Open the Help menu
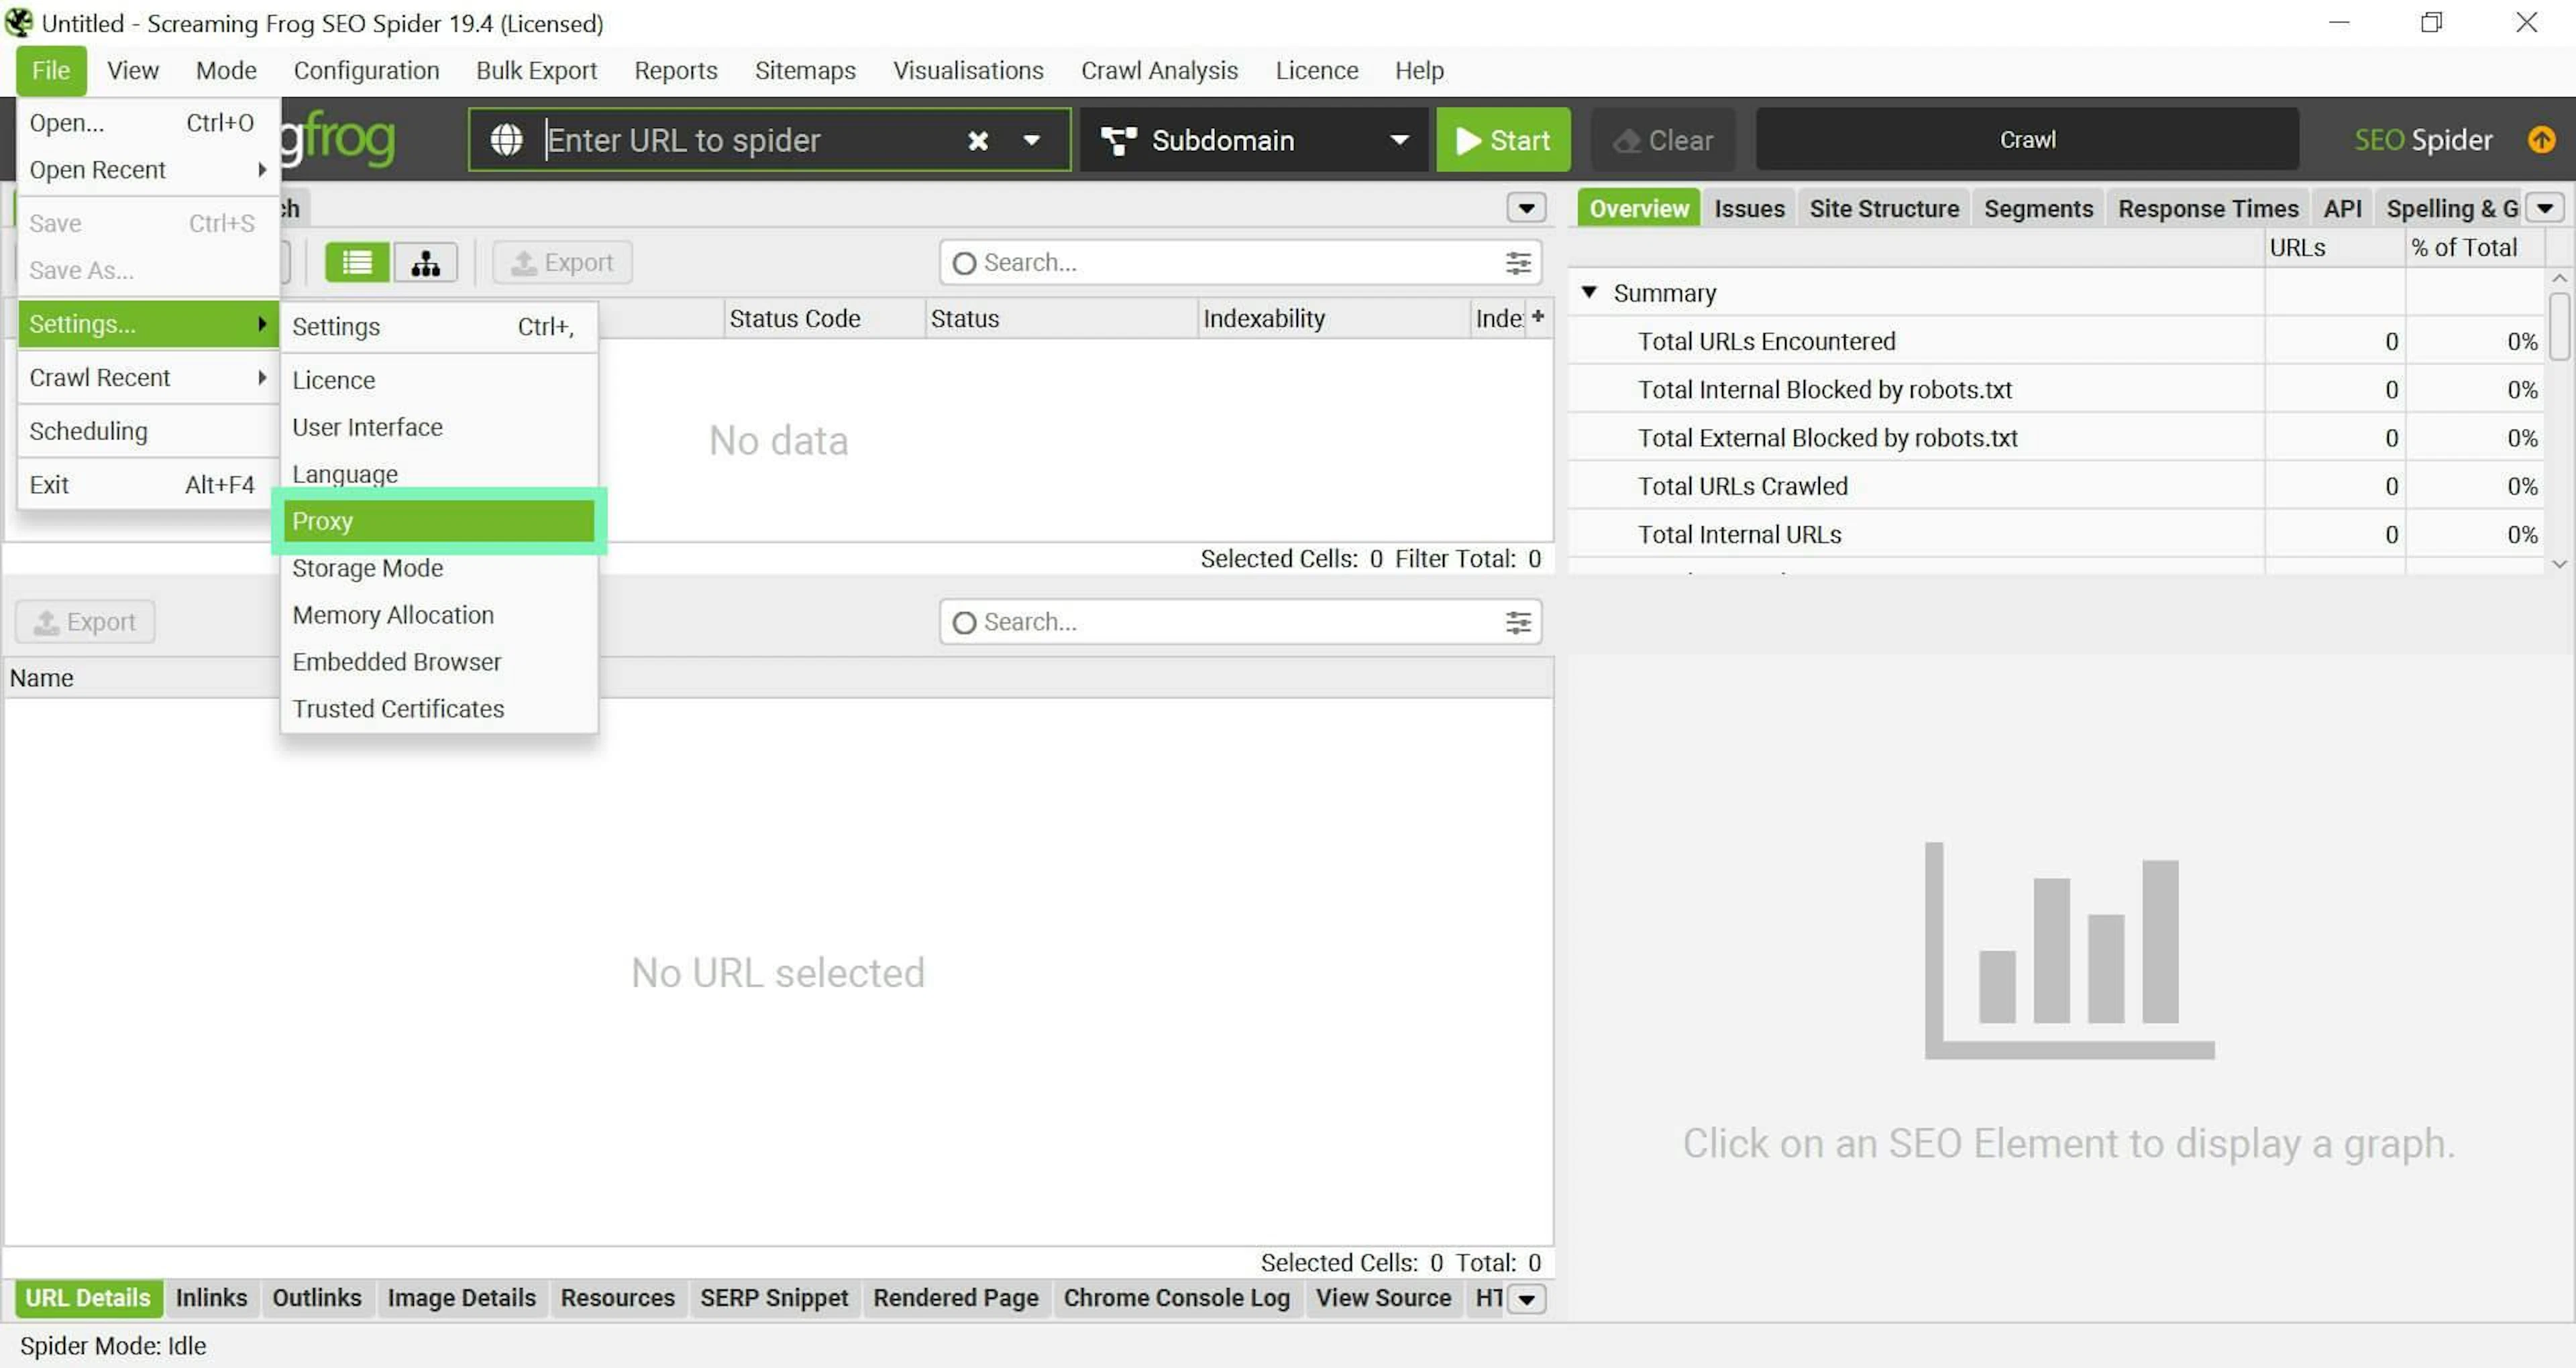Image resolution: width=2576 pixels, height=1368 pixels. click(x=1419, y=71)
